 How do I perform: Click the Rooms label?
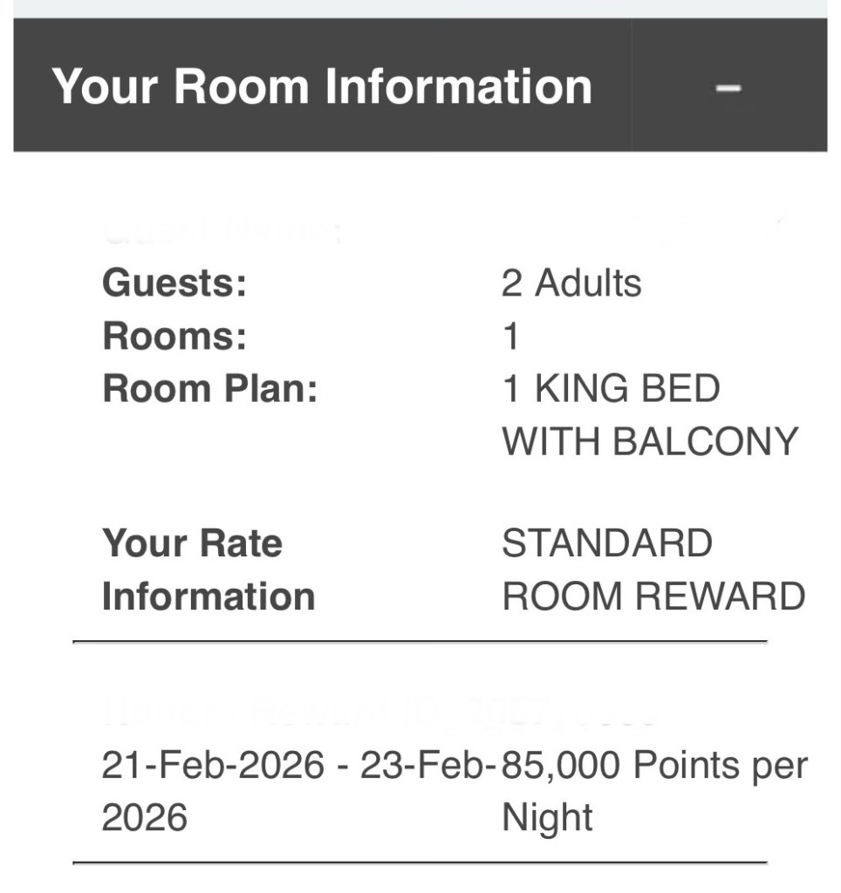(x=174, y=337)
